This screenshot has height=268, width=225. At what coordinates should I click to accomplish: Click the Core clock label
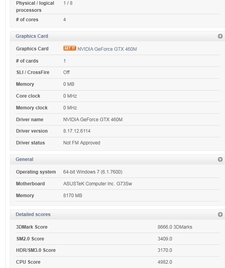[28, 96]
